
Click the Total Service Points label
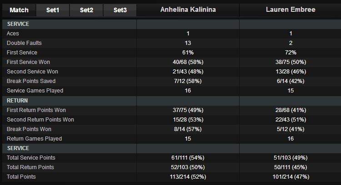click(31, 158)
